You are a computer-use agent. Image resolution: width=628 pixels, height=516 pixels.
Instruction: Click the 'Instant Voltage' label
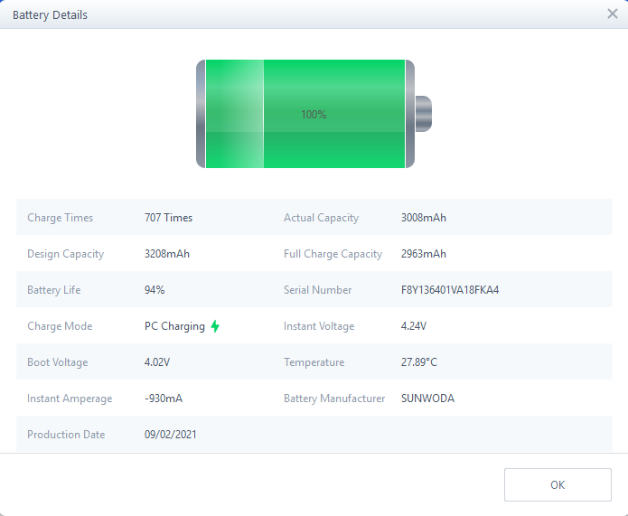(x=319, y=326)
